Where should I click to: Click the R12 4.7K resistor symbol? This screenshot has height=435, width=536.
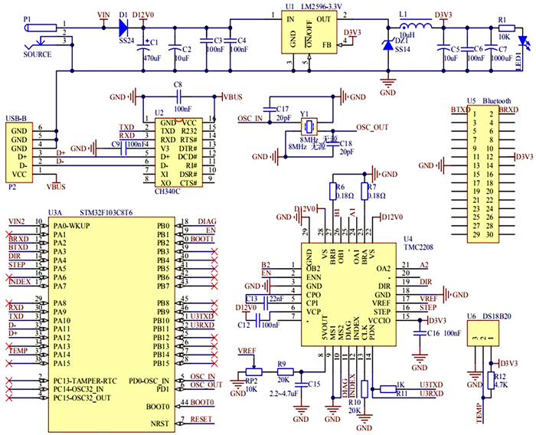489,380
